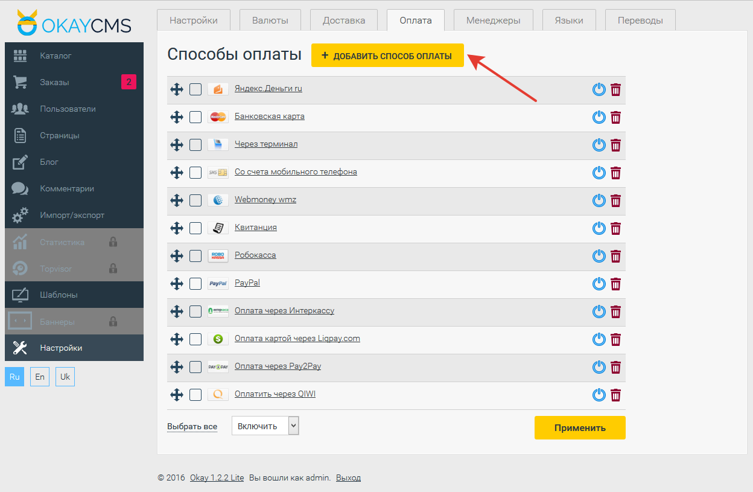Click the move handle for Оплата через Интеркассу
753x492 pixels.
(x=177, y=311)
